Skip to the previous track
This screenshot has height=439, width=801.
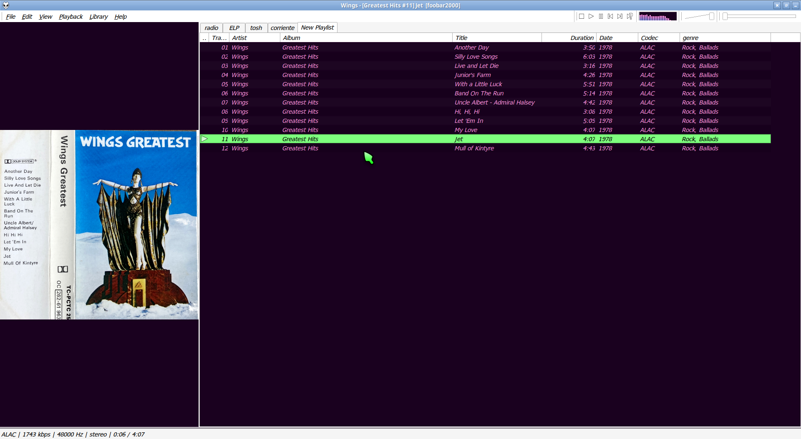610,16
